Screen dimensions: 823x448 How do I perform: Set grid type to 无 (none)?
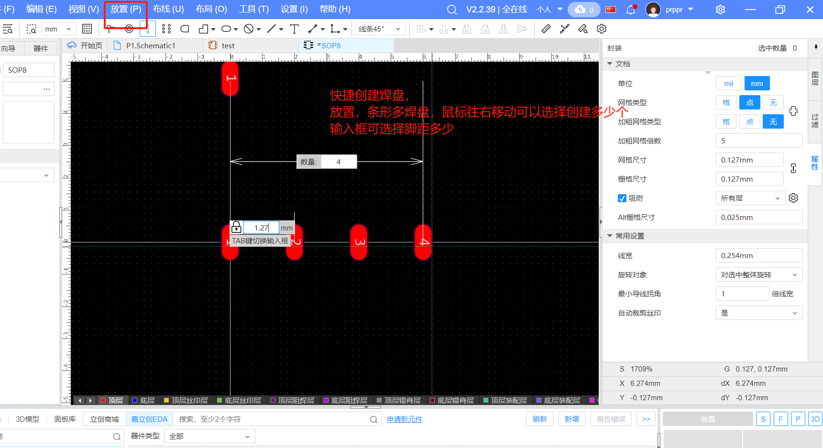click(x=773, y=103)
